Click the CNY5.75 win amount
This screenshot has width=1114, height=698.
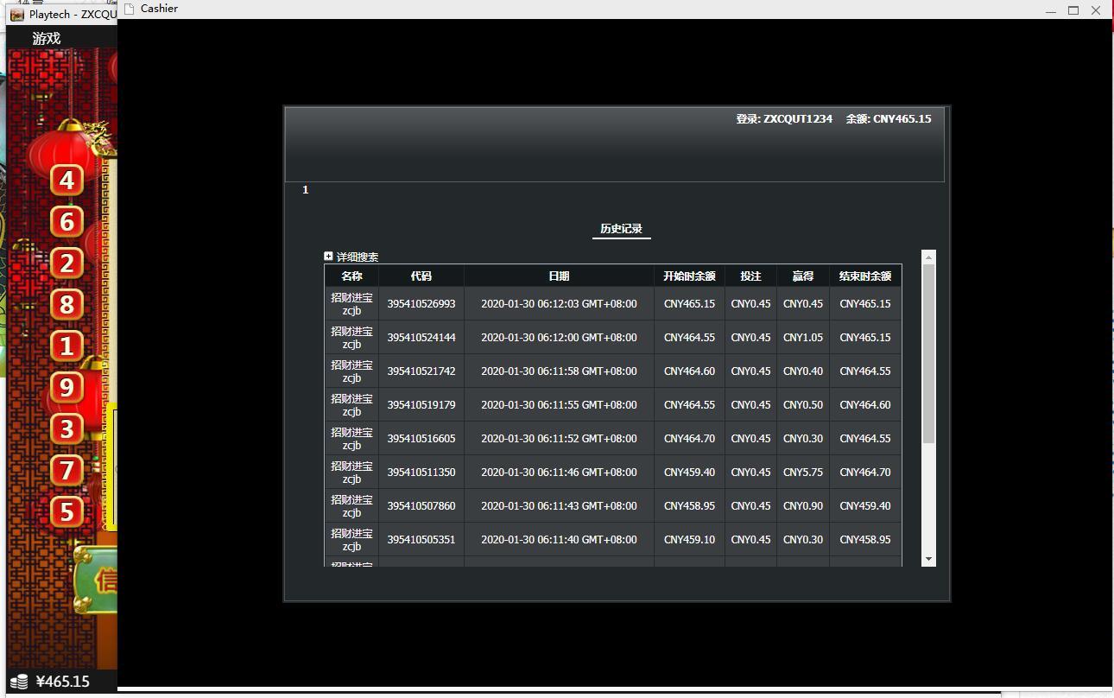point(803,473)
